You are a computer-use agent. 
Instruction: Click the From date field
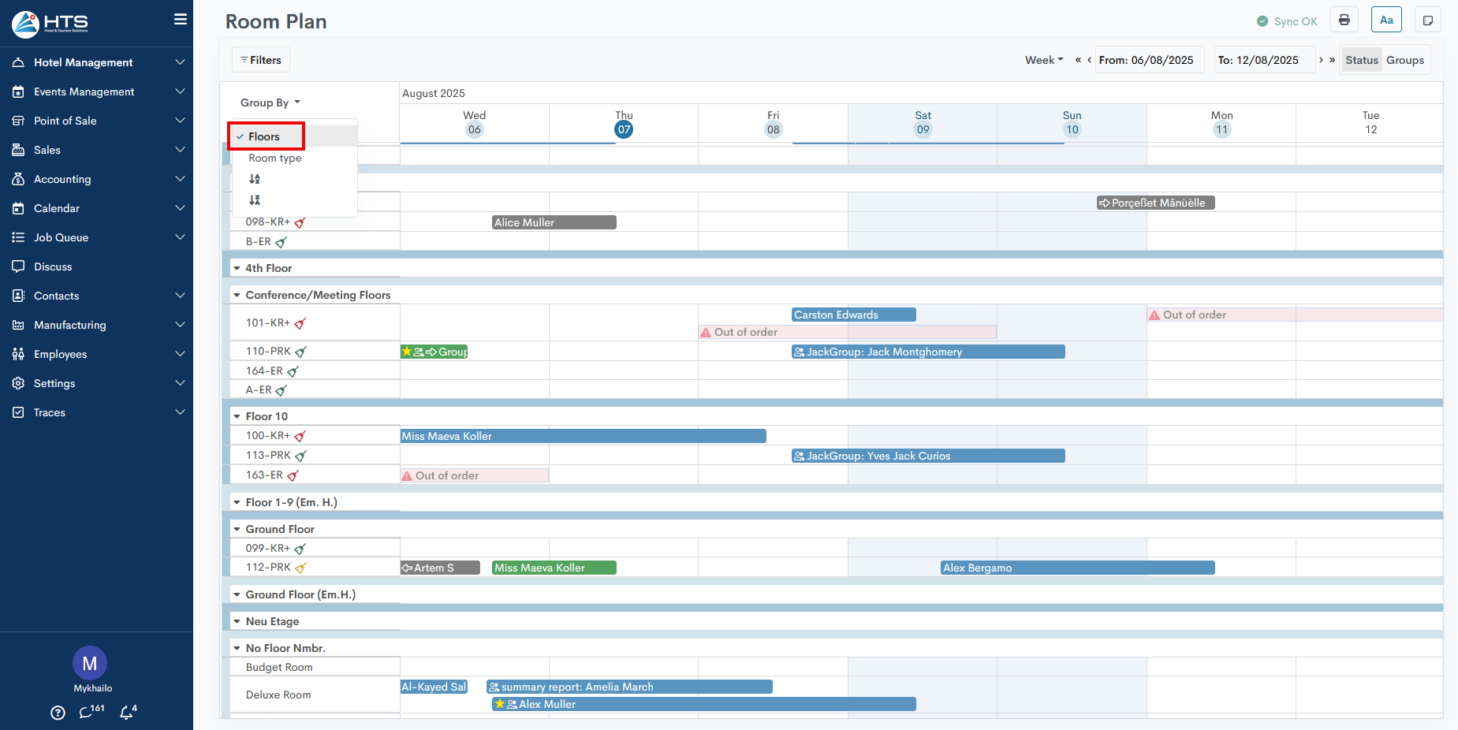[1149, 60]
